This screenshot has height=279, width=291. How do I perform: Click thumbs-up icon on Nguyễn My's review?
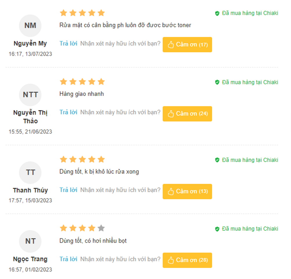[171, 44]
